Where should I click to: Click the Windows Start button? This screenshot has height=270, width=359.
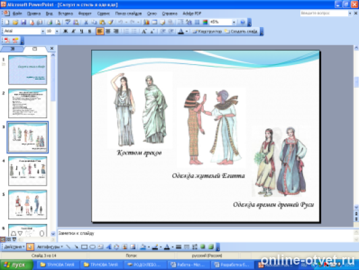tap(17, 265)
